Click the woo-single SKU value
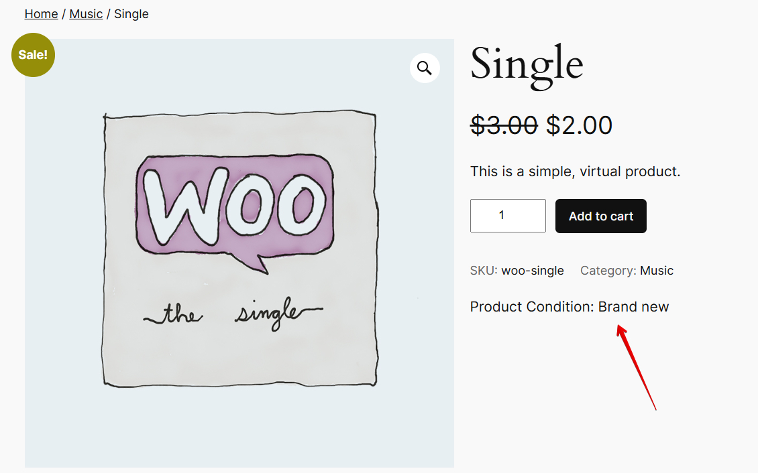The height and width of the screenshot is (473, 758). [x=533, y=271]
